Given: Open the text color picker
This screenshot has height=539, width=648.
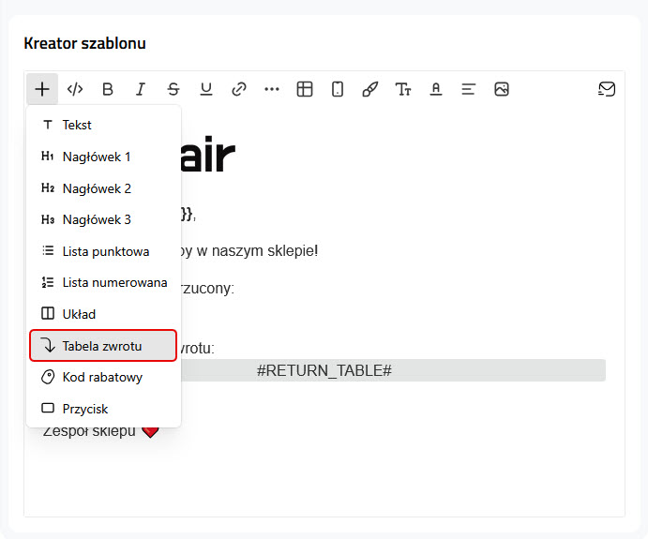Looking at the screenshot, I should pyautogui.click(x=436, y=89).
